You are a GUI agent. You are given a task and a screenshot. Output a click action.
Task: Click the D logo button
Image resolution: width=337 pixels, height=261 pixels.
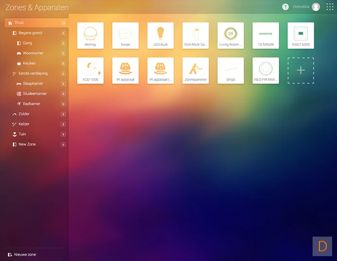tap(322, 246)
